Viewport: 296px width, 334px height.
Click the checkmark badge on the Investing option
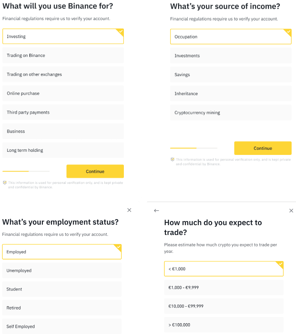click(120, 32)
